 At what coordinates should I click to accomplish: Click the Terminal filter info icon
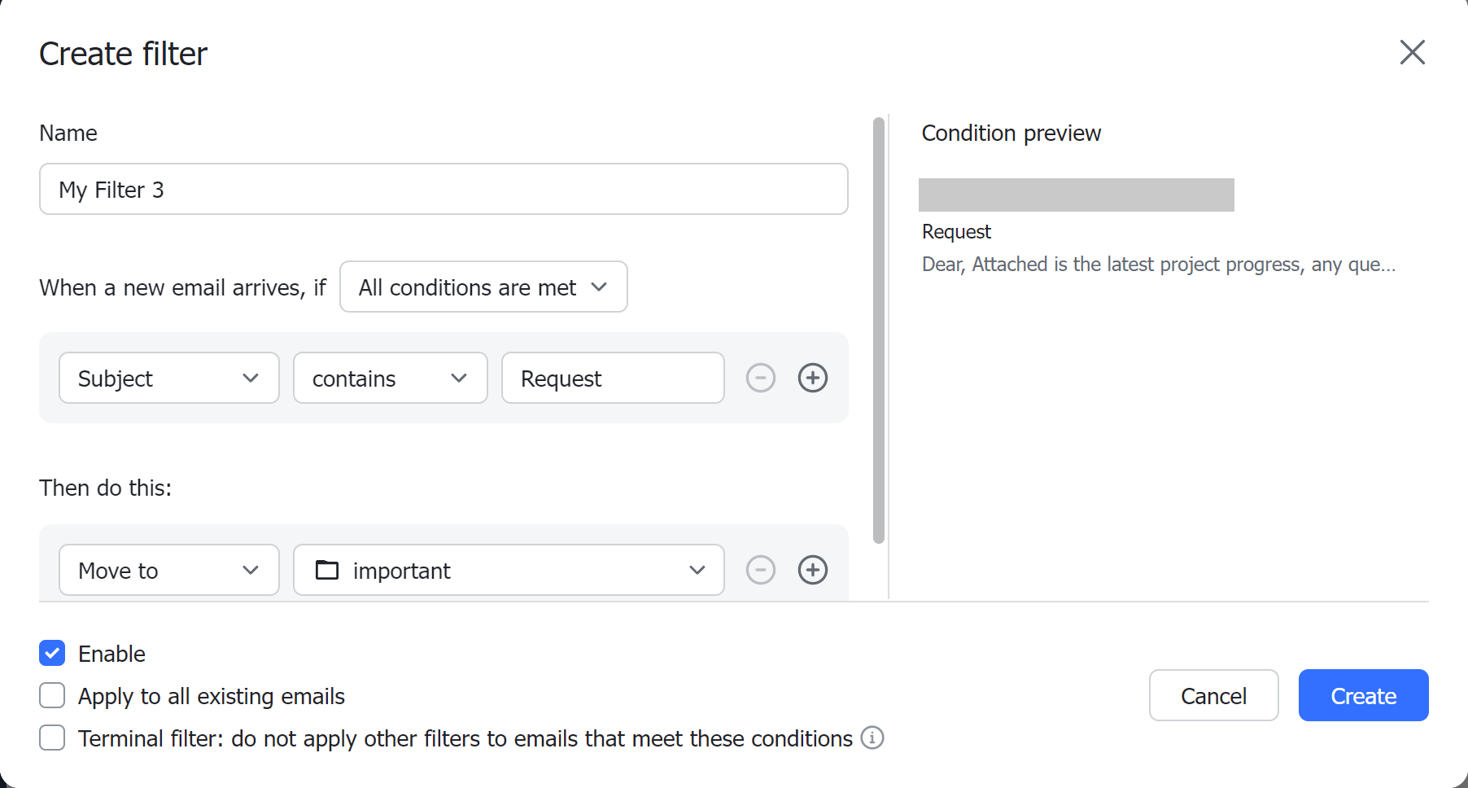872,738
